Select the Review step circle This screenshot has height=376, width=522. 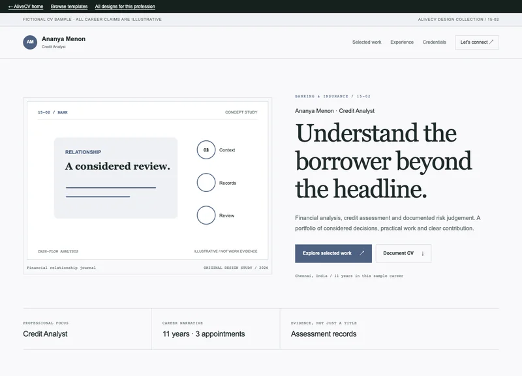click(x=206, y=215)
